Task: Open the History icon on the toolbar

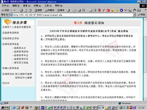Action: coord(68,10)
